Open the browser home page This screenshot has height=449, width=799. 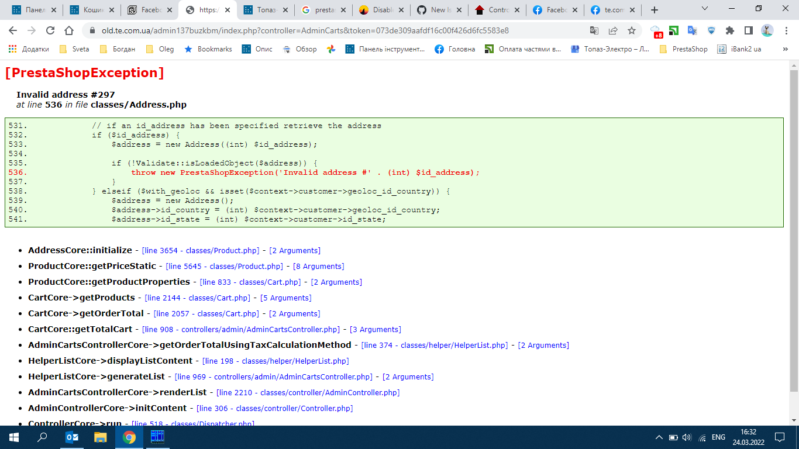click(69, 30)
